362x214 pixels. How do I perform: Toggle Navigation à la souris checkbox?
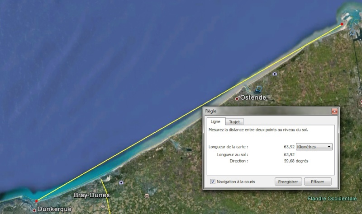pyautogui.click(x=213, y=181)
